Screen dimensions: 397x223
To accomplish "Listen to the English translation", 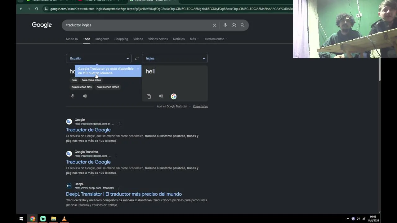I will tap(161, 96).
